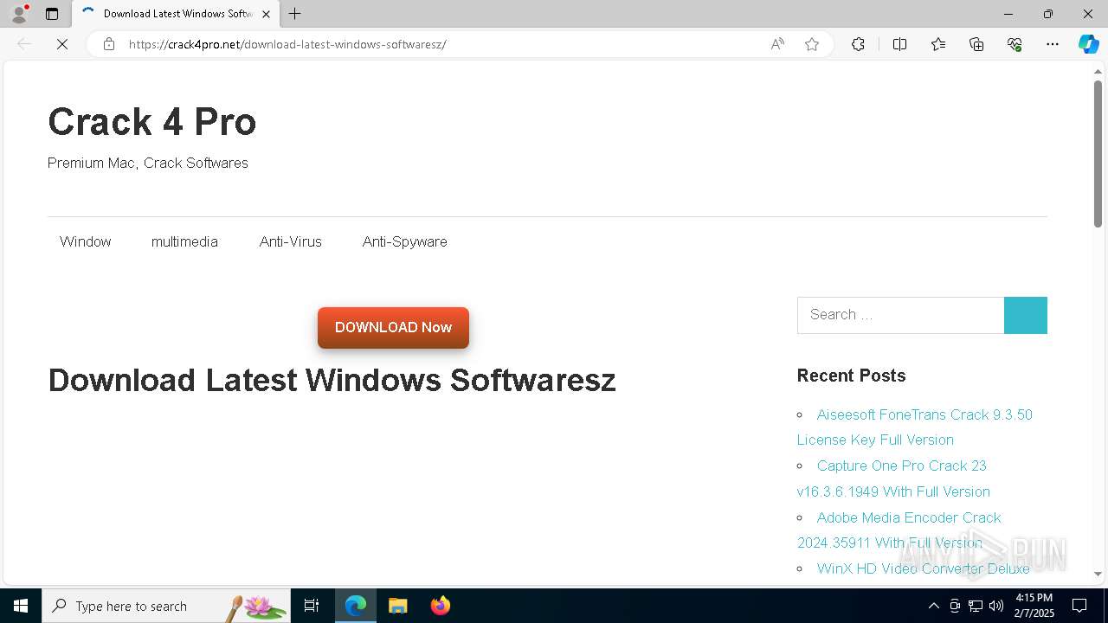The height and width of the screenshot is (623, 1108).
Task: Open the clock and calendar
Action: pyautogui.click(x=1034, y=606)
